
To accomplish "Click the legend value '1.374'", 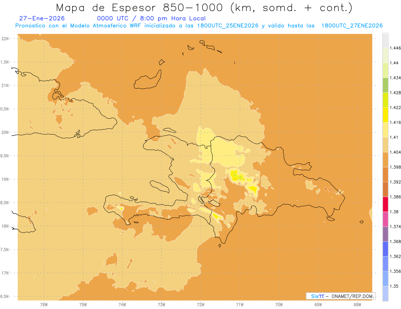I will click(395, 227).
